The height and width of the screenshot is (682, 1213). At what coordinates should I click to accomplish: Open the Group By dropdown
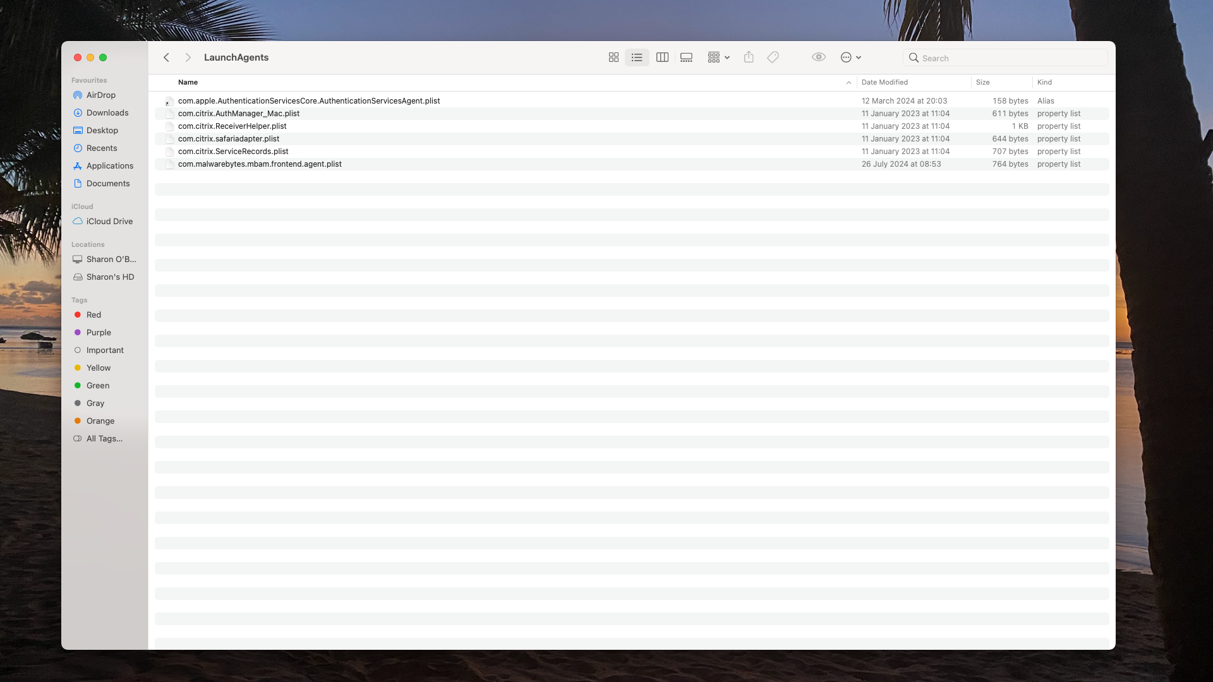[718, 57]
